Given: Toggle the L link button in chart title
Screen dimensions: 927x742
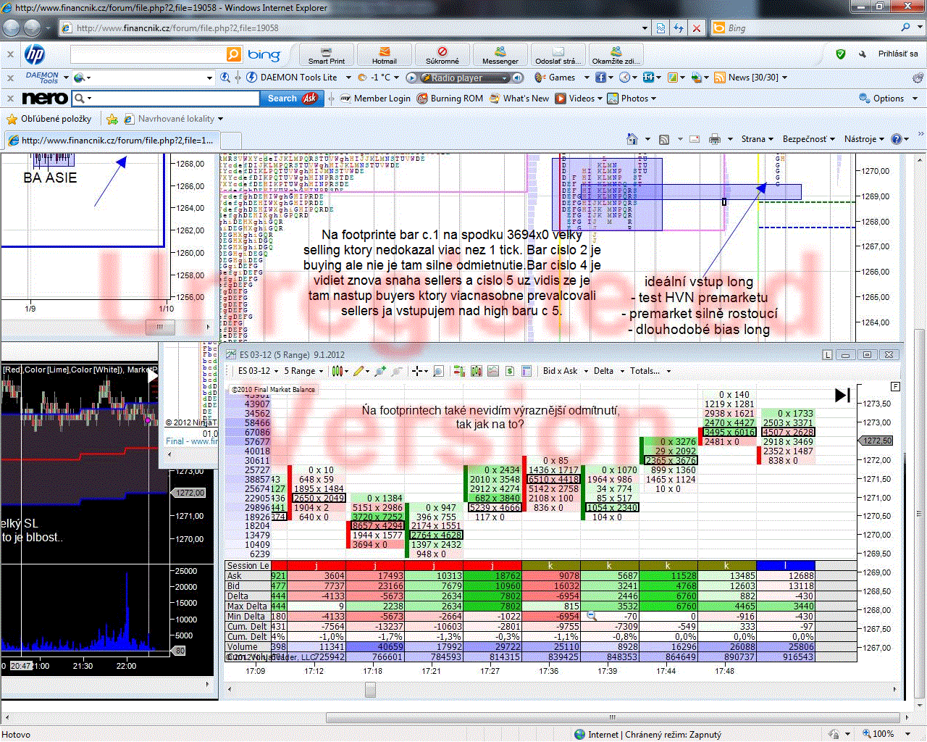Looking at the screenshot, I should 828,354.
